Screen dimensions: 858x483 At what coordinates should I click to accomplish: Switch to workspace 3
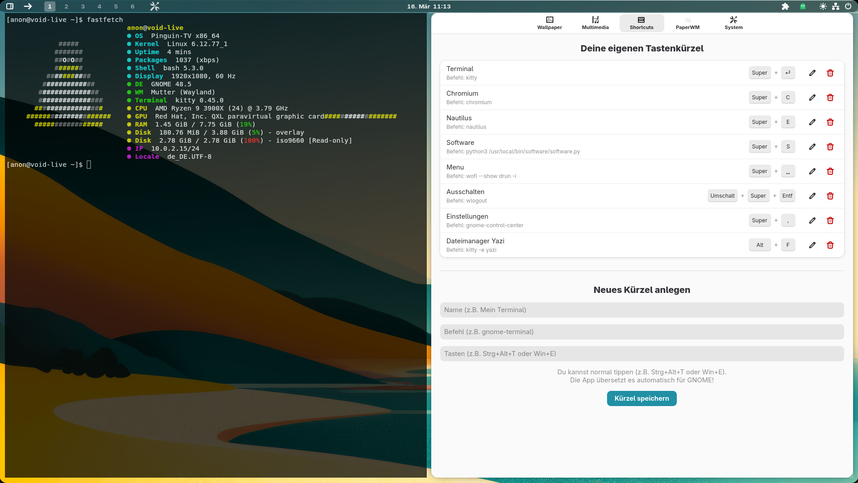coord(83,6)
